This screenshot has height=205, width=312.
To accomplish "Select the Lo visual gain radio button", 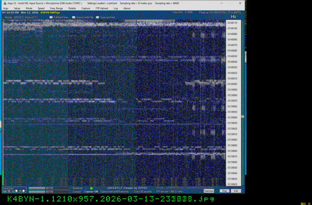I will tap(16, 191).
